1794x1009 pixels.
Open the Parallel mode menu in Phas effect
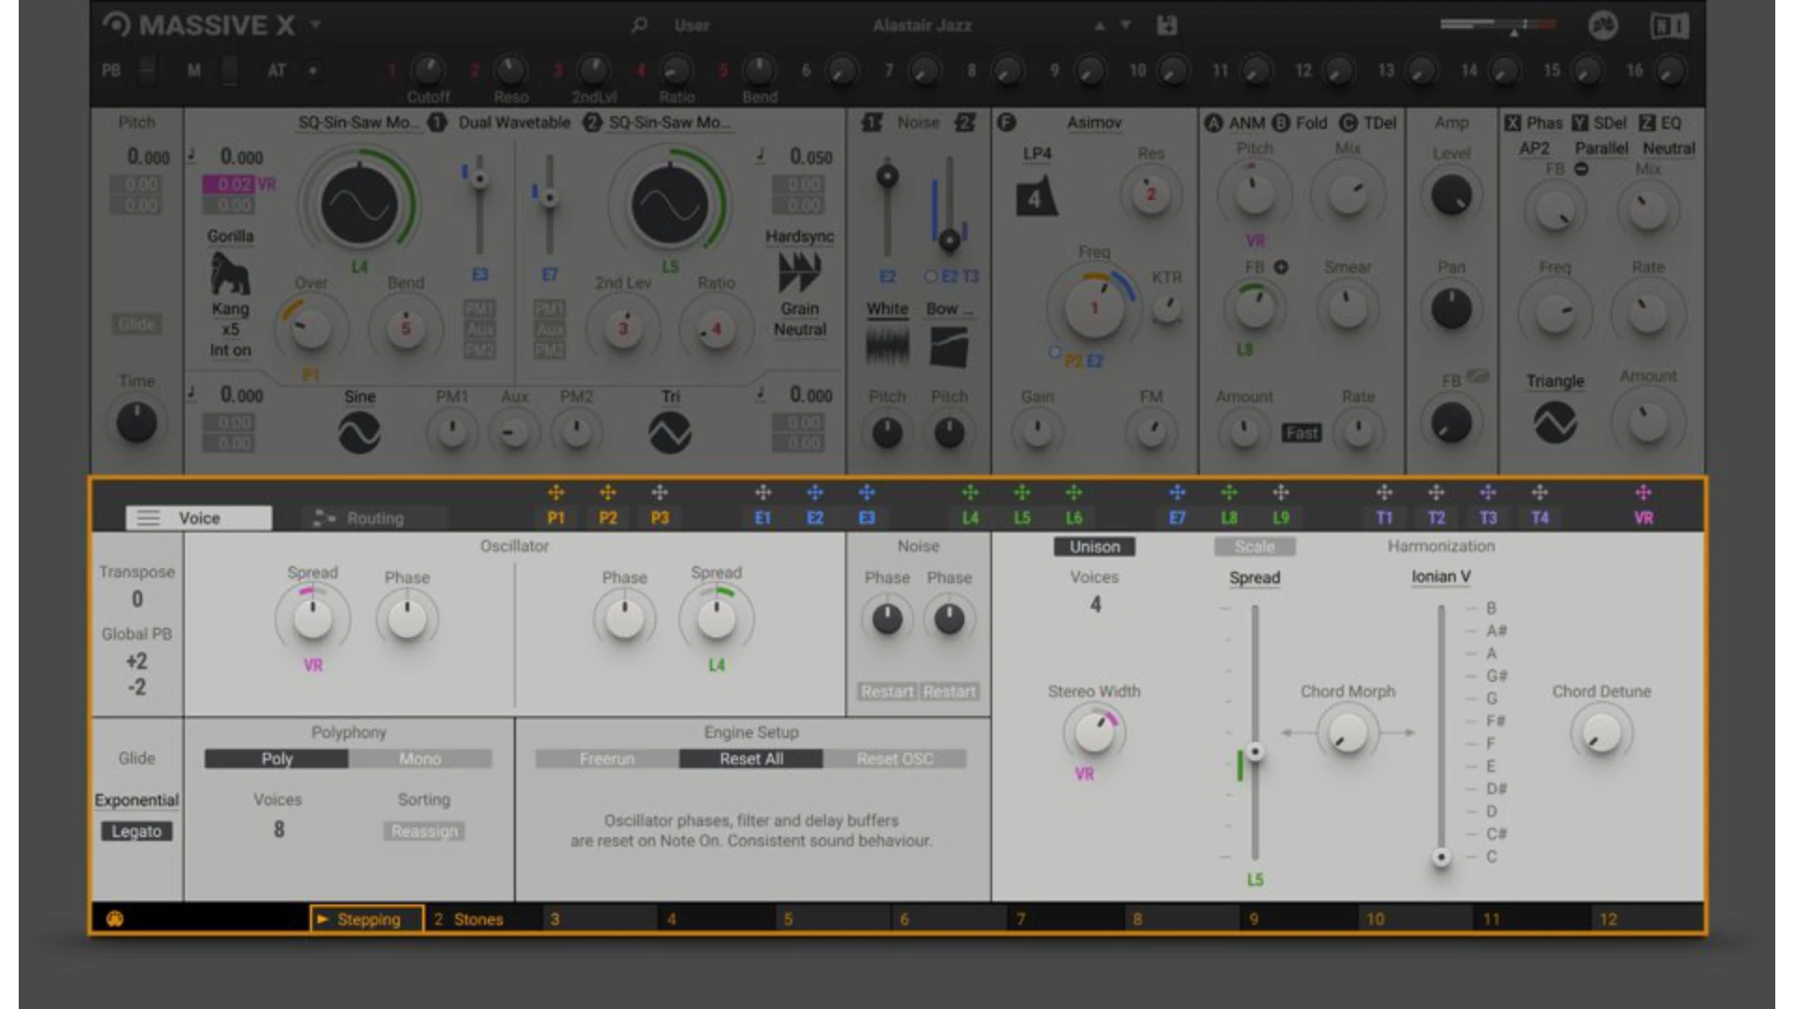[1601, 148]
